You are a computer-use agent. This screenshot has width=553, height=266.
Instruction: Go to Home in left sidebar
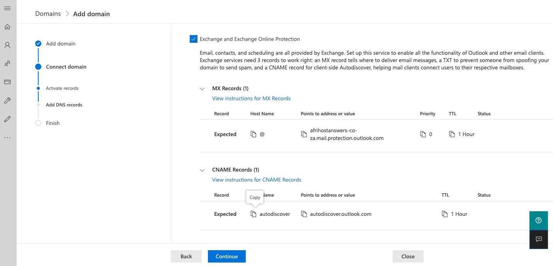point(7,27)
